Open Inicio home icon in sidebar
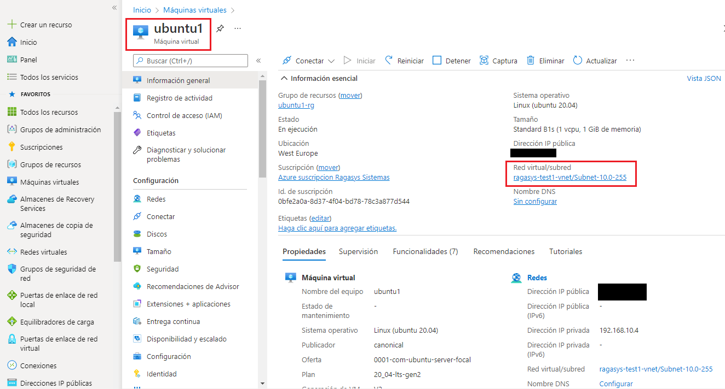 pyautogui.click(x=11, y=42)
